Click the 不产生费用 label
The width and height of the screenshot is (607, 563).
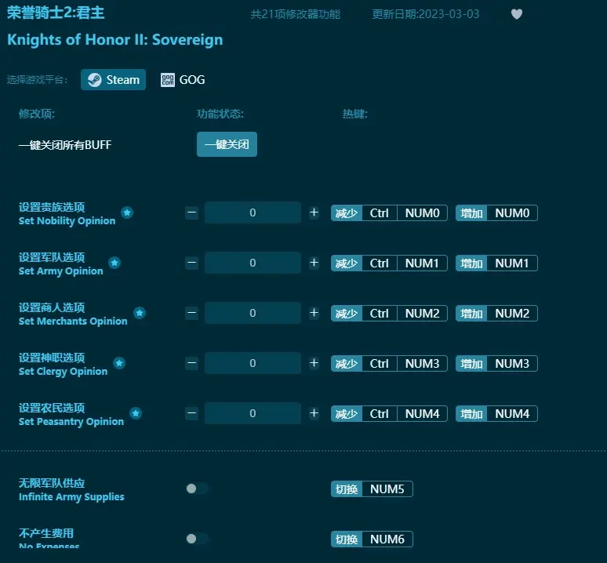pos(46,533)
